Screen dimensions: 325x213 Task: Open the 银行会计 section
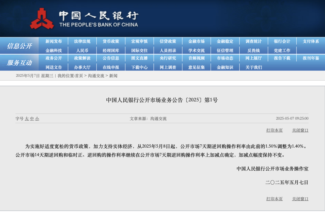coord(282,41)
